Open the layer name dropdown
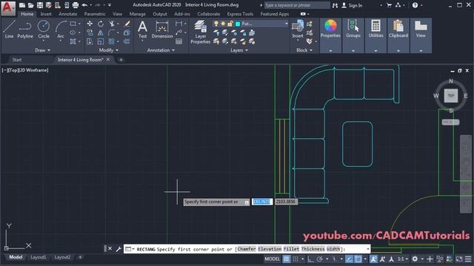Viewport: 474px width, 266px height. pos(286,24)
